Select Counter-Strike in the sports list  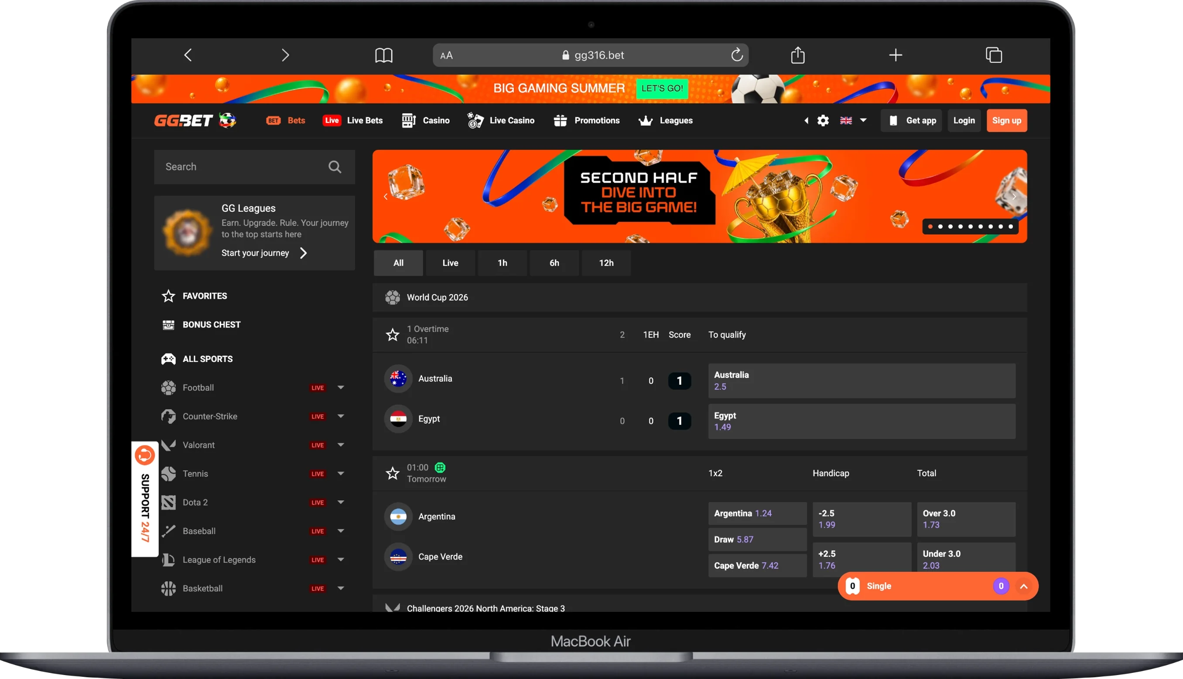[209, 416]
